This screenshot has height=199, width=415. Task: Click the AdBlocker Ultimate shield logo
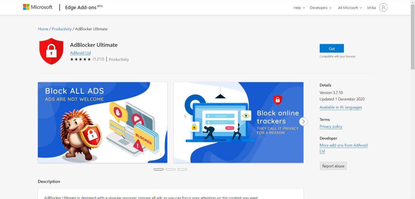(51, 51)
